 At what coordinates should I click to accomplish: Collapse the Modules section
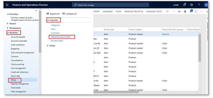pyautogui.click(x=8, y=33)
